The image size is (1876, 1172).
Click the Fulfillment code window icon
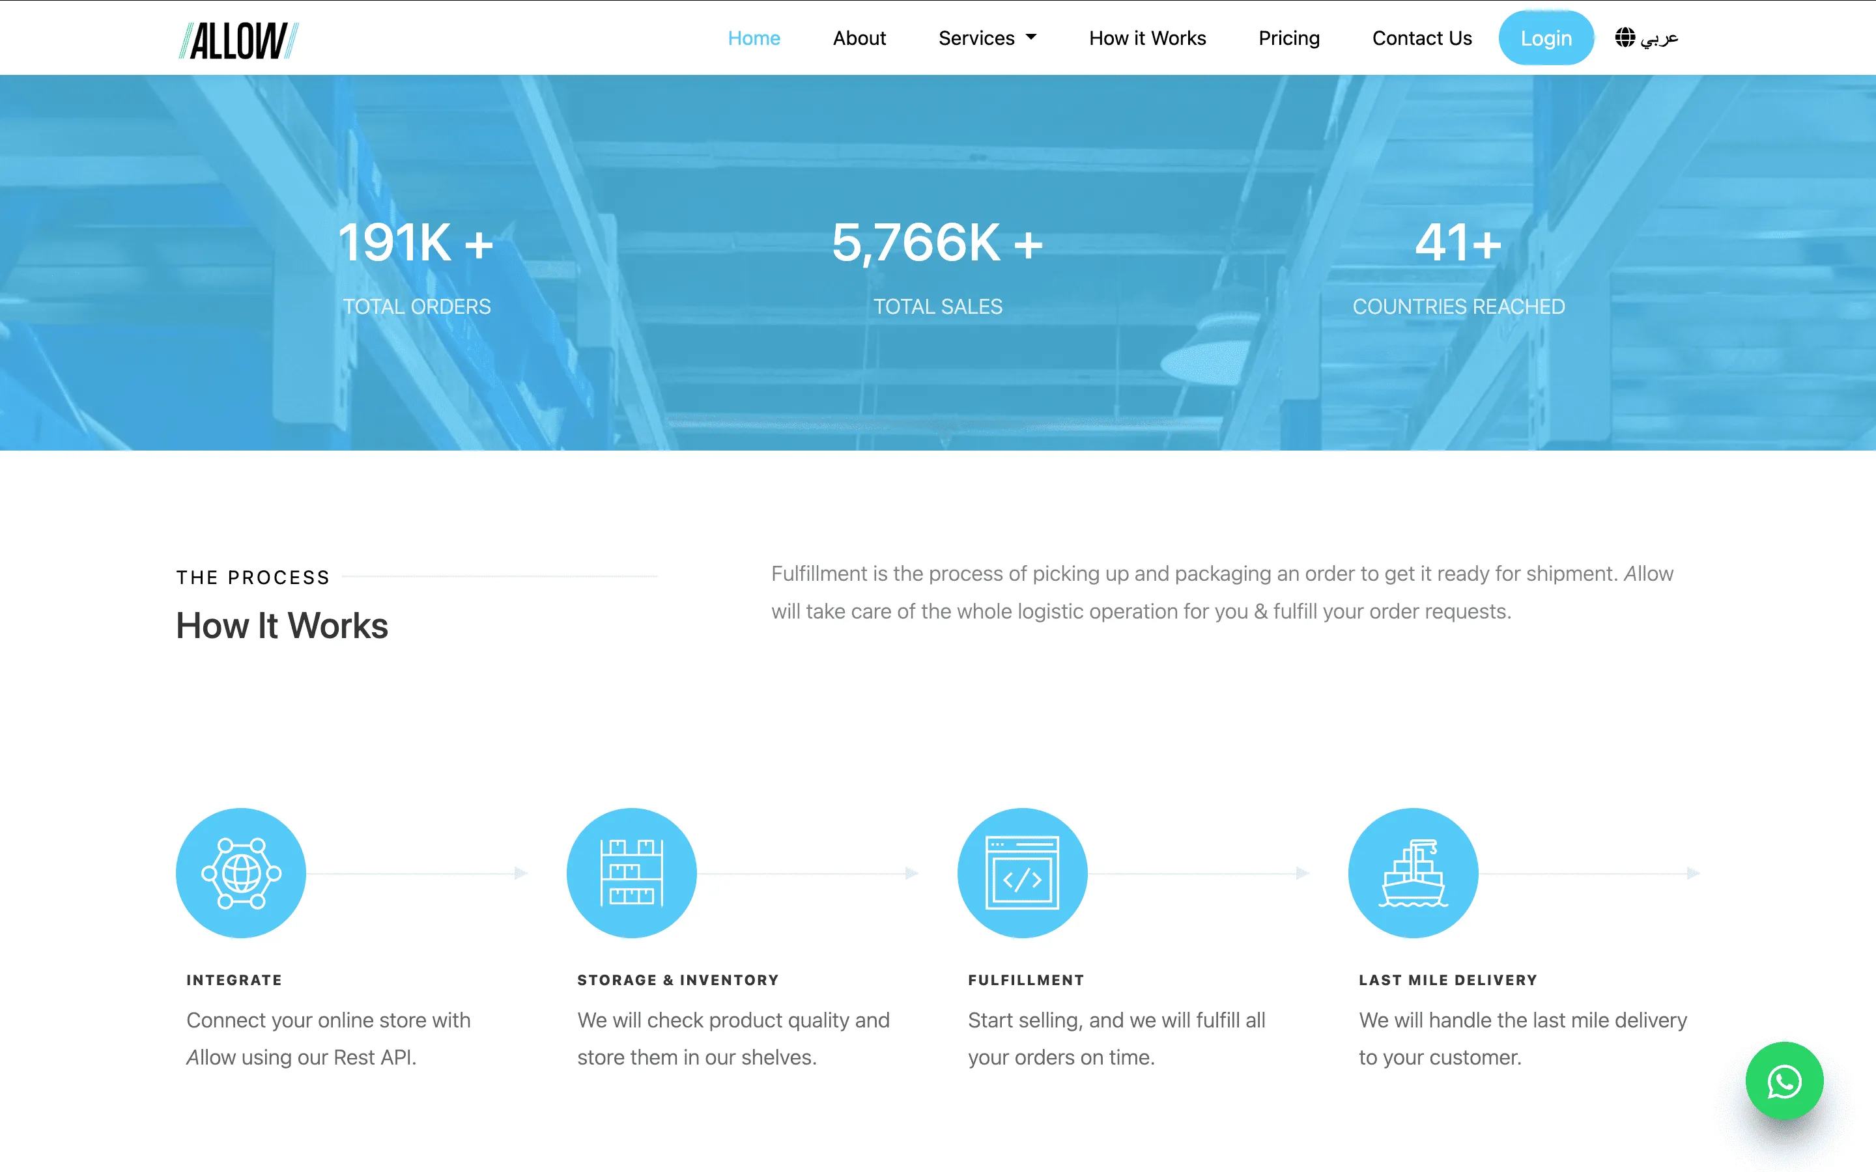pos(1022,872)
